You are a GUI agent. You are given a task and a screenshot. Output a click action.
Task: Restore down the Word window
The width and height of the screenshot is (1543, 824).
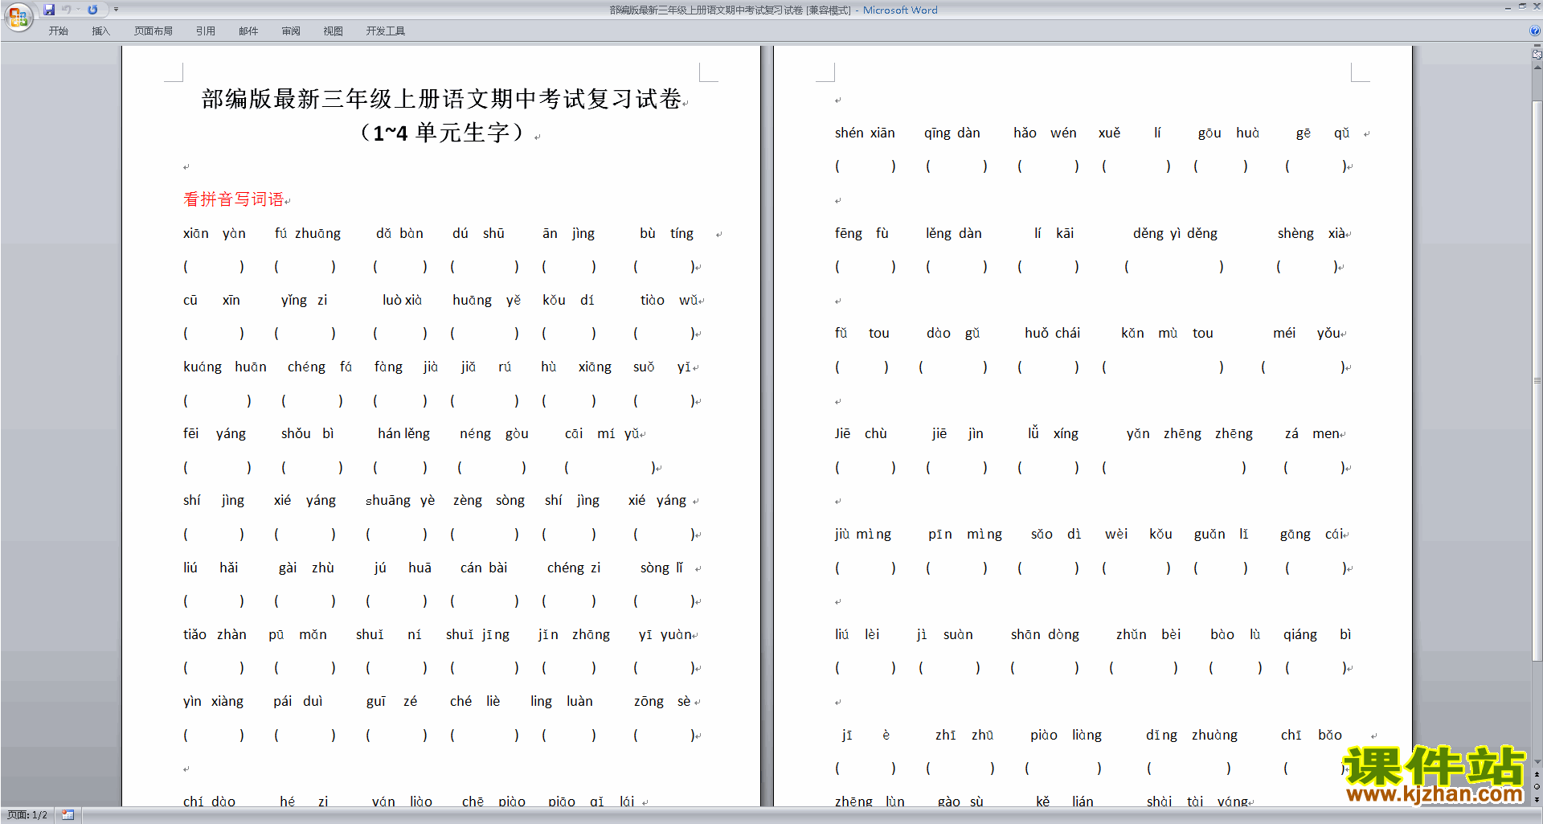pos(1522,7)
